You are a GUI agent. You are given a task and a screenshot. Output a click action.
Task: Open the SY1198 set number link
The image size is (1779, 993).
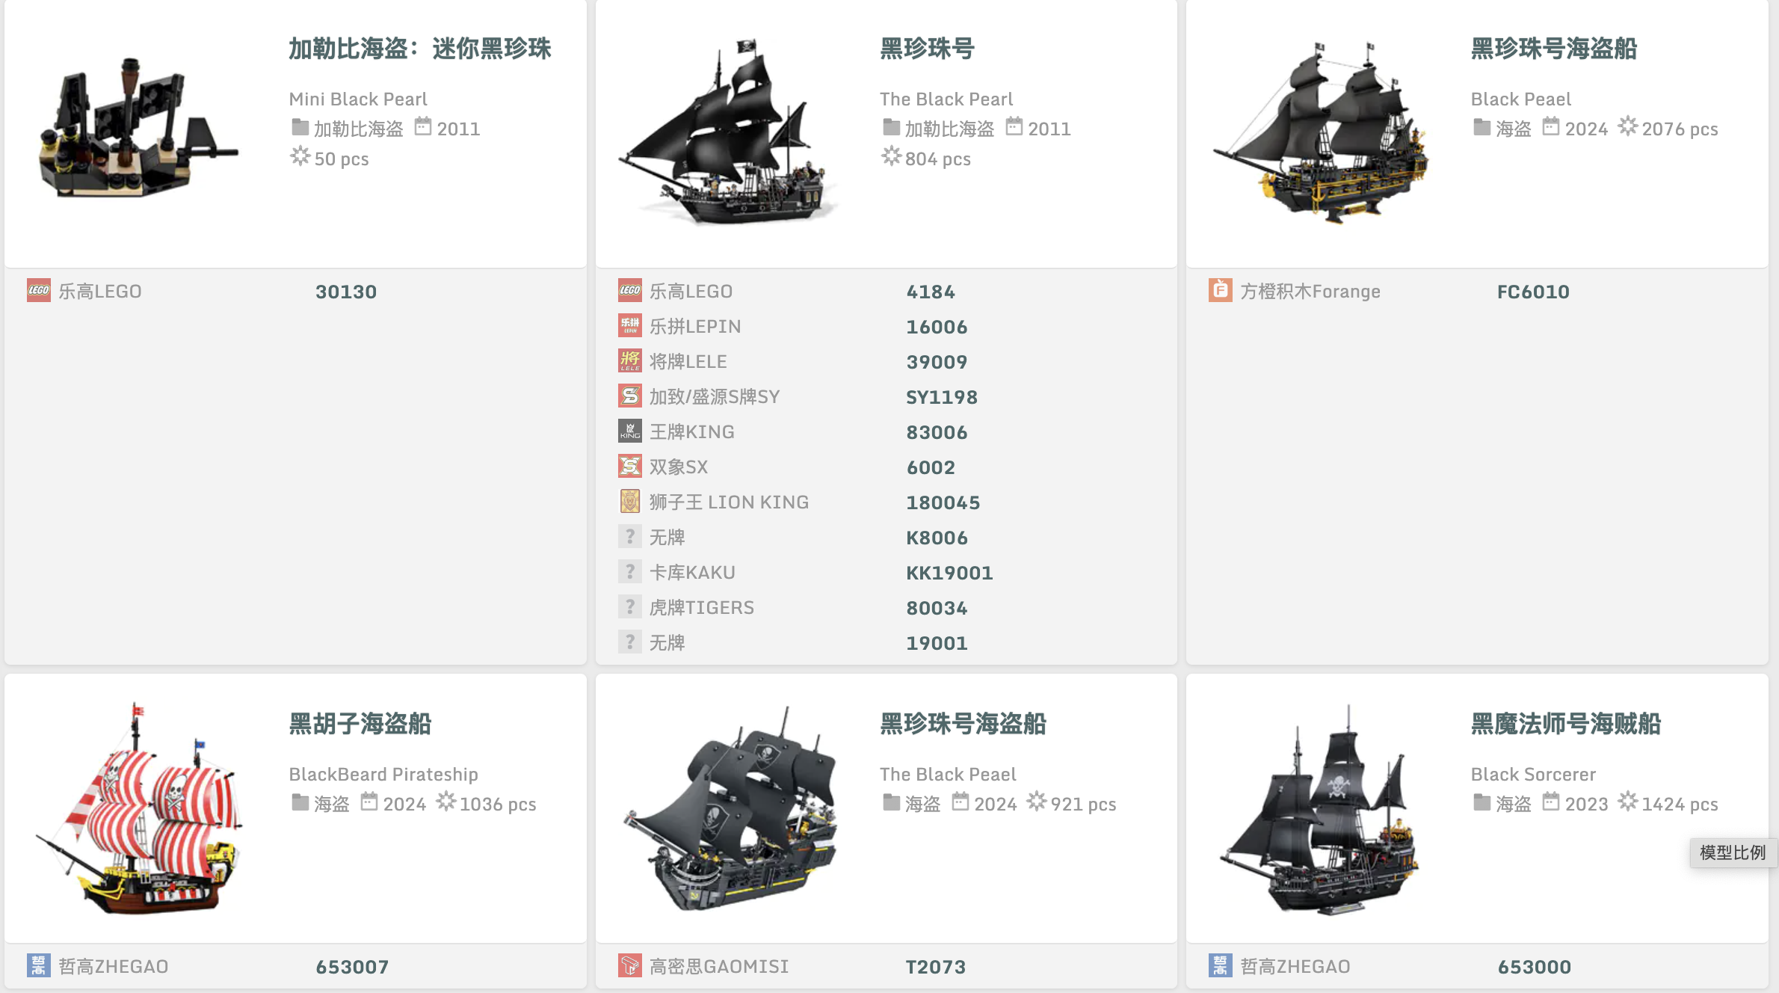(942, 397)
